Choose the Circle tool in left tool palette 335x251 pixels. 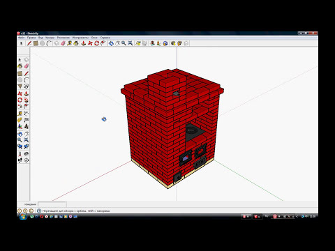coord(20,80)
